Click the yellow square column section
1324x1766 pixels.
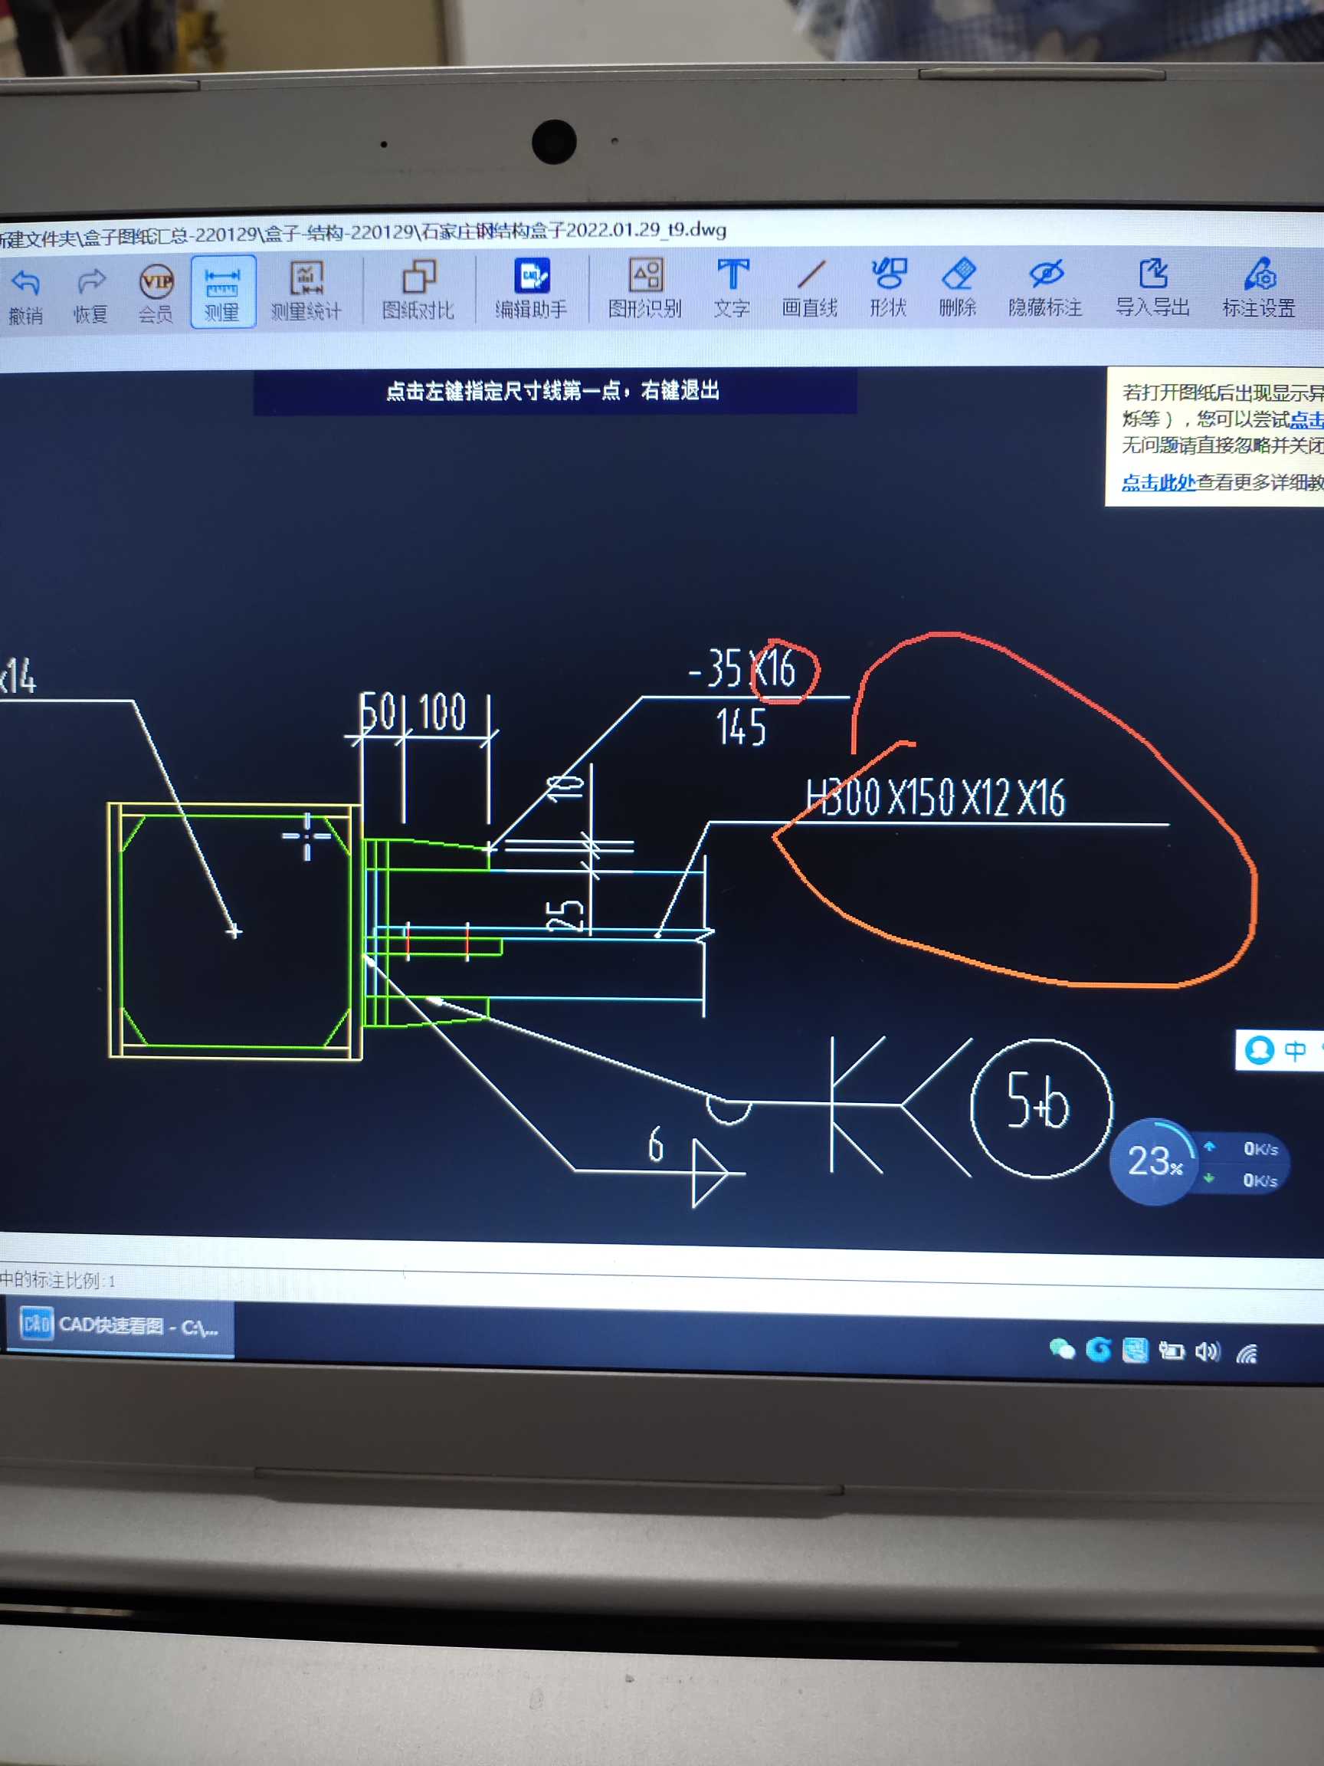pos(234,931)
